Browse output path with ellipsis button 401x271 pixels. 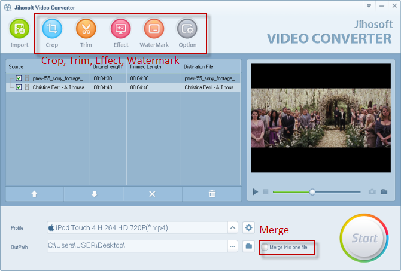232,246
